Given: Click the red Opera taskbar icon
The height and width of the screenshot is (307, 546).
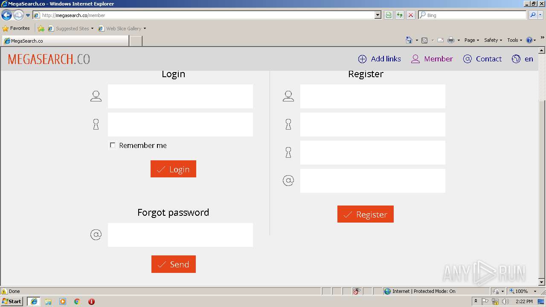Looking at the screenshot, I should 91,301.
